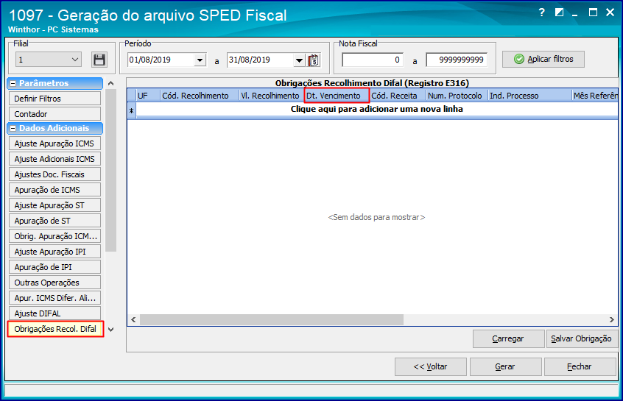Collapse the Parâmetros section

(13, 83)
